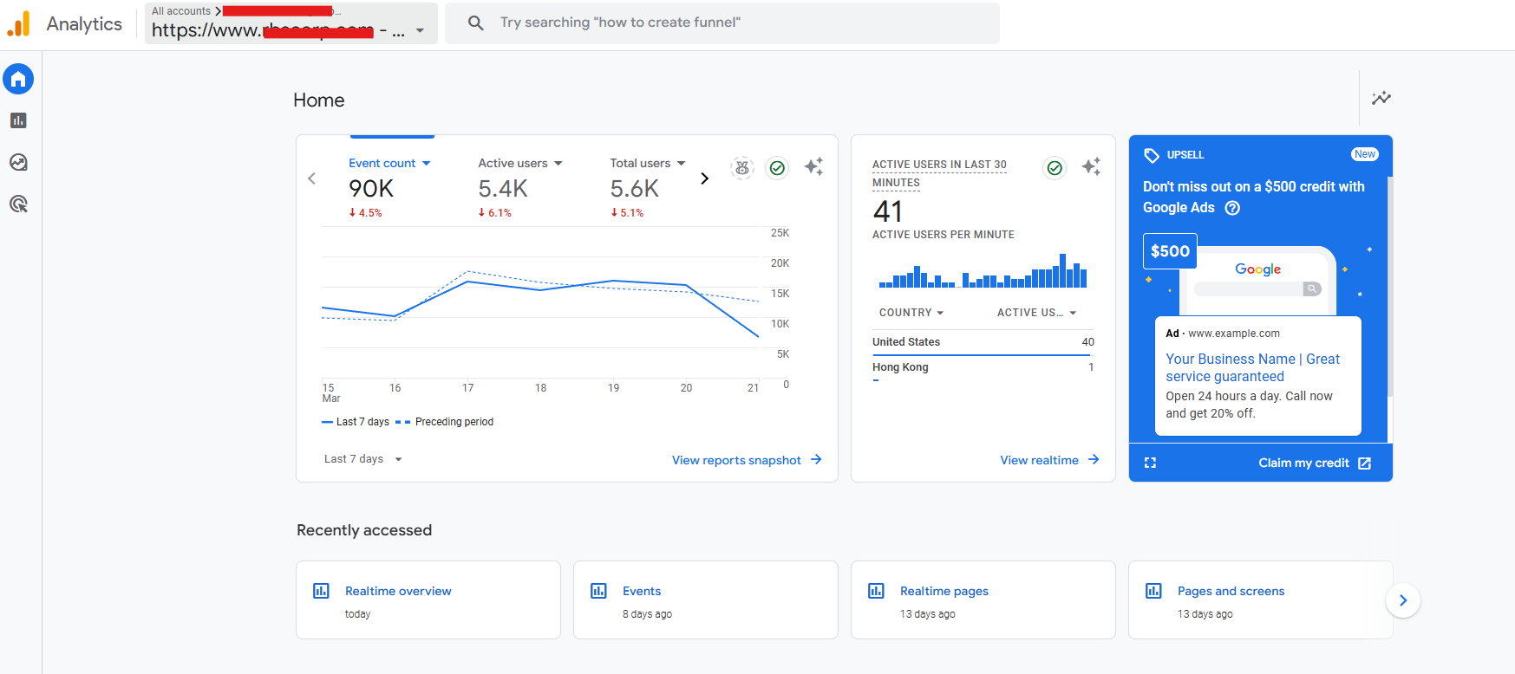Click the green checkmark on the chart card

(x=777, y=168)
